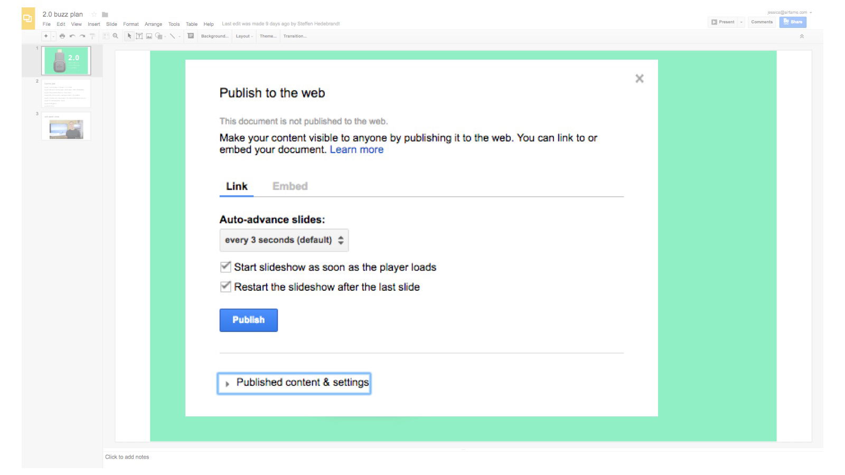The height and width of the screenshot is (475, 845).
Task: Click the print icon in the toolbar
Action: [x=62, y=36]
